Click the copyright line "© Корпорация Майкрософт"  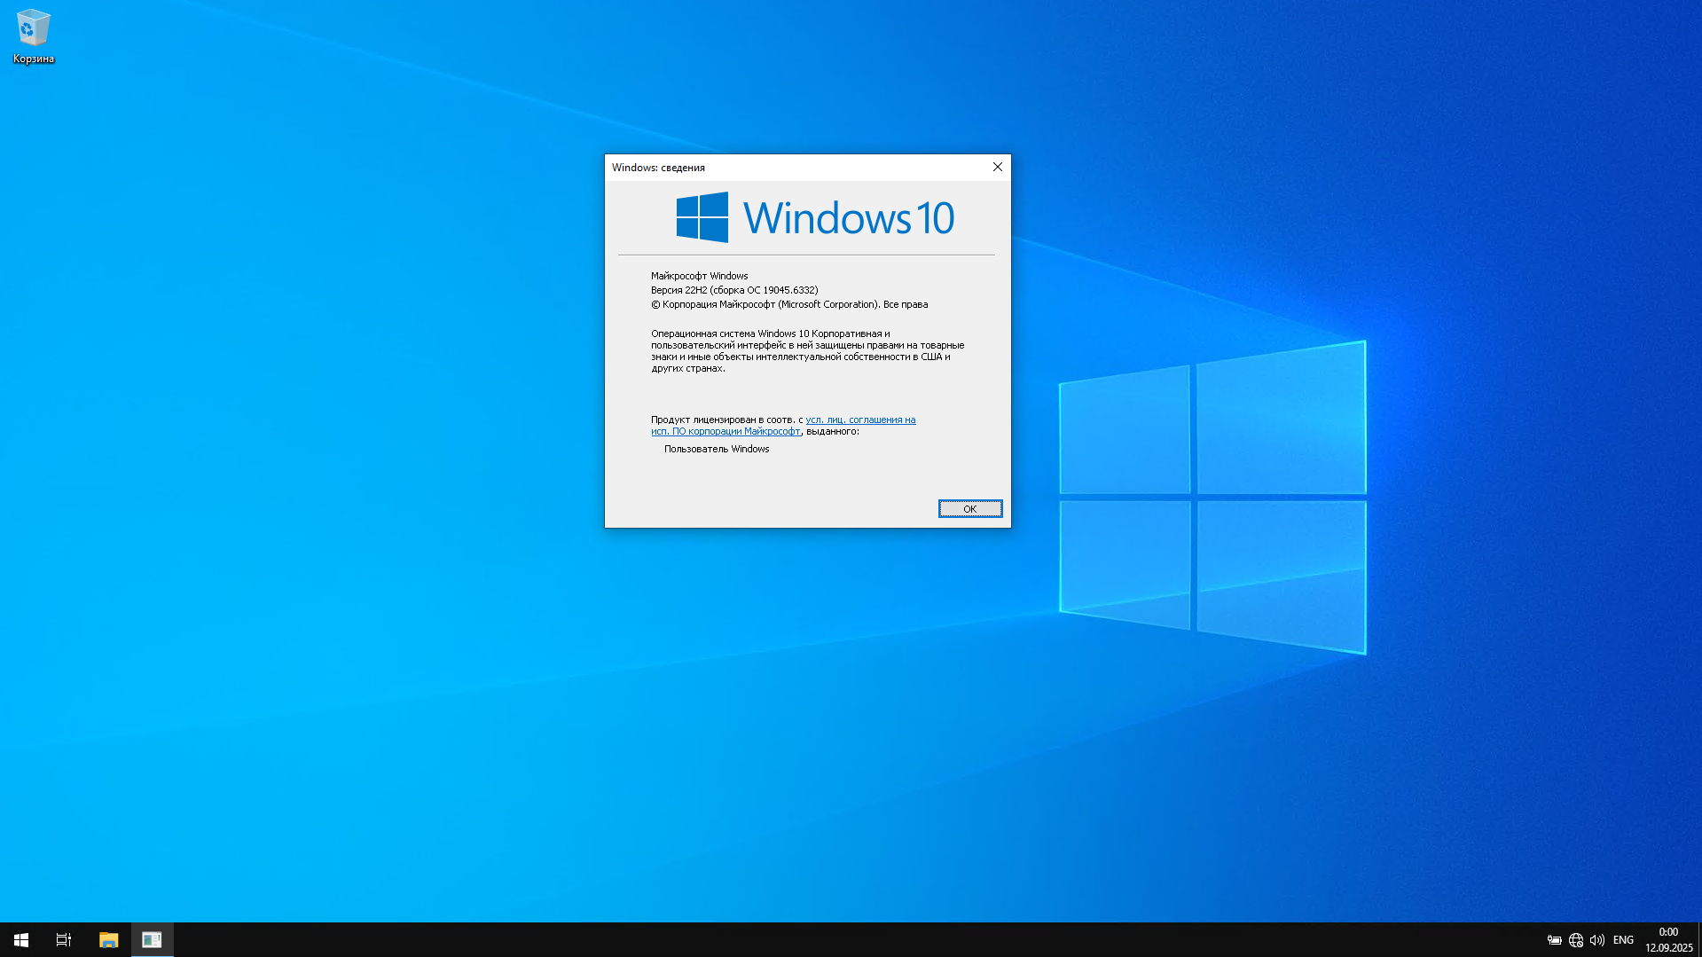713,304
